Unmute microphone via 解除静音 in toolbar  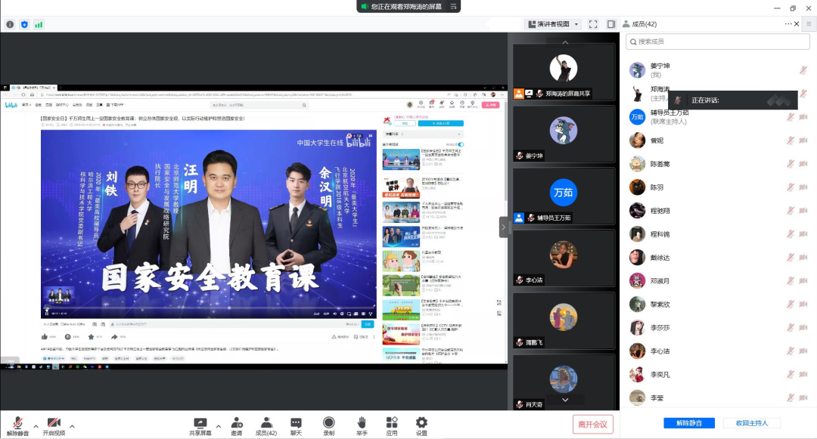click(x=17, y=427)
